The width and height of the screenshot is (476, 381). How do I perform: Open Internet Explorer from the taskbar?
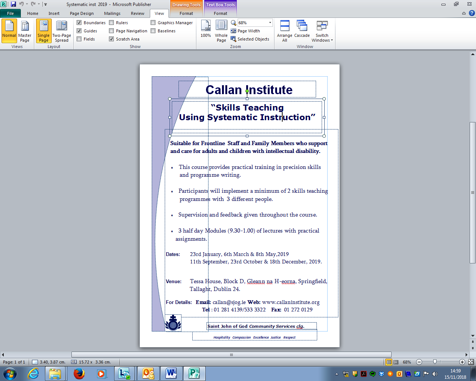(33, 374)
